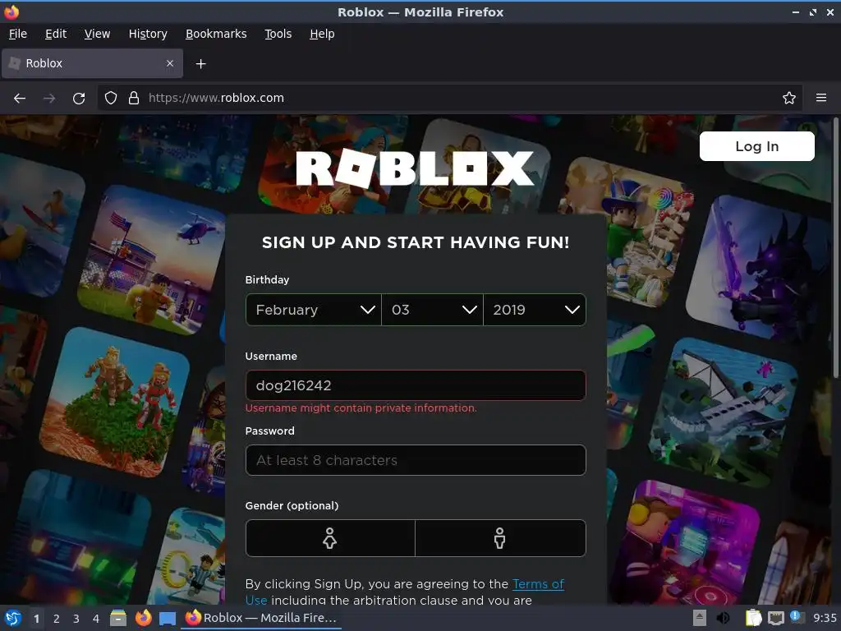This screenshot has width=841, height=631.
Task: Click the Roblox Firefox taskbar window button
Action: (x=262, y=618)
